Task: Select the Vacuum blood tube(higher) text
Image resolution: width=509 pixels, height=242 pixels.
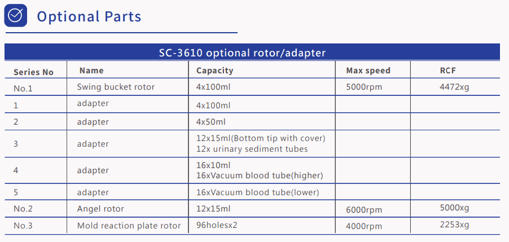Action: 259,175
